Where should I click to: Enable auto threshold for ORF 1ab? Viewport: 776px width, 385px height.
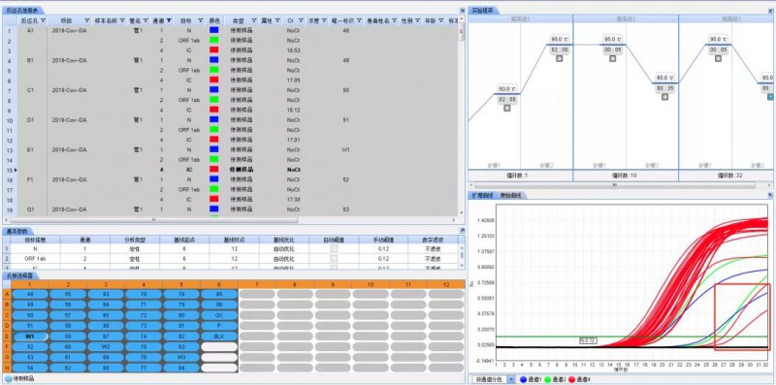(334, 259)
